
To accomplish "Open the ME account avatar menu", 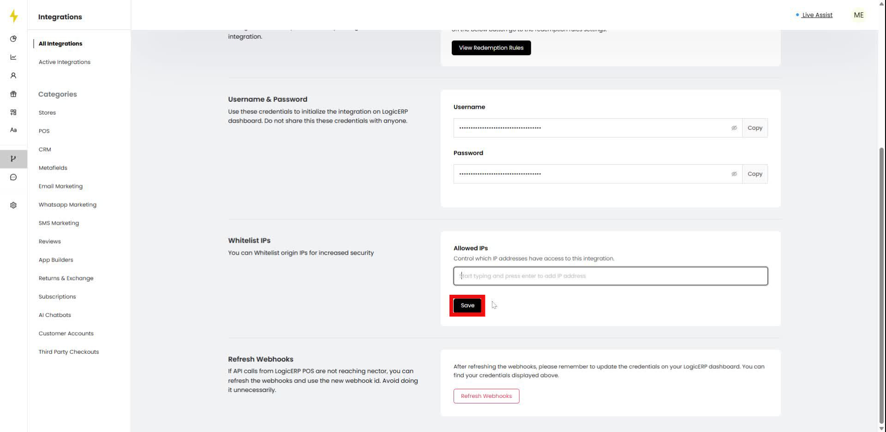I will (858, 15).
